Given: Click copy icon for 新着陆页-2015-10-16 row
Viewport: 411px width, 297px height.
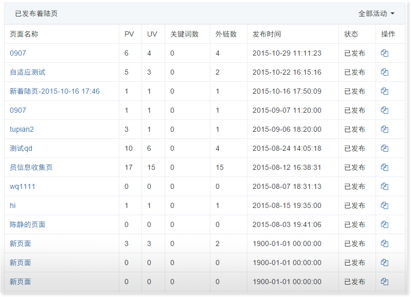Looking at the screenshot, I should [x=384, y=91].
